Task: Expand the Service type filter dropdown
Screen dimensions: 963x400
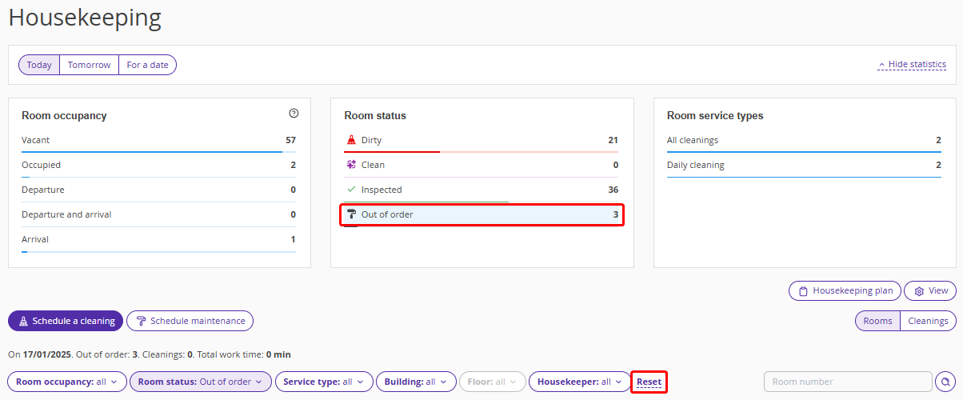Action: pos(324,382)
